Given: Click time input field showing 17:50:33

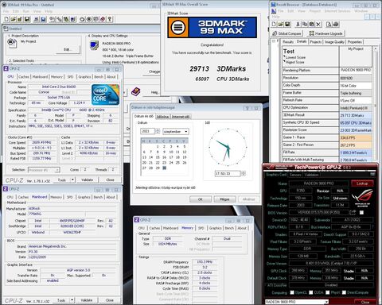Looking at the screenshot, I should point(228,173).
